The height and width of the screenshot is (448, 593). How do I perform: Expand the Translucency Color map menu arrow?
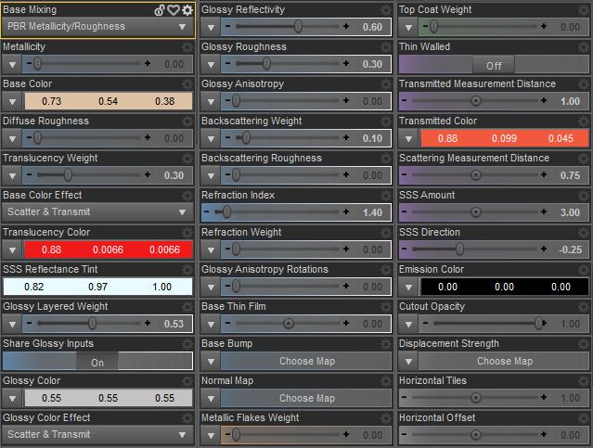tap(12, 250)
